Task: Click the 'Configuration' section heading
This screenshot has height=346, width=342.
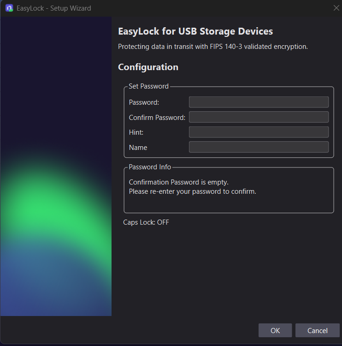Action: [148, 67]
